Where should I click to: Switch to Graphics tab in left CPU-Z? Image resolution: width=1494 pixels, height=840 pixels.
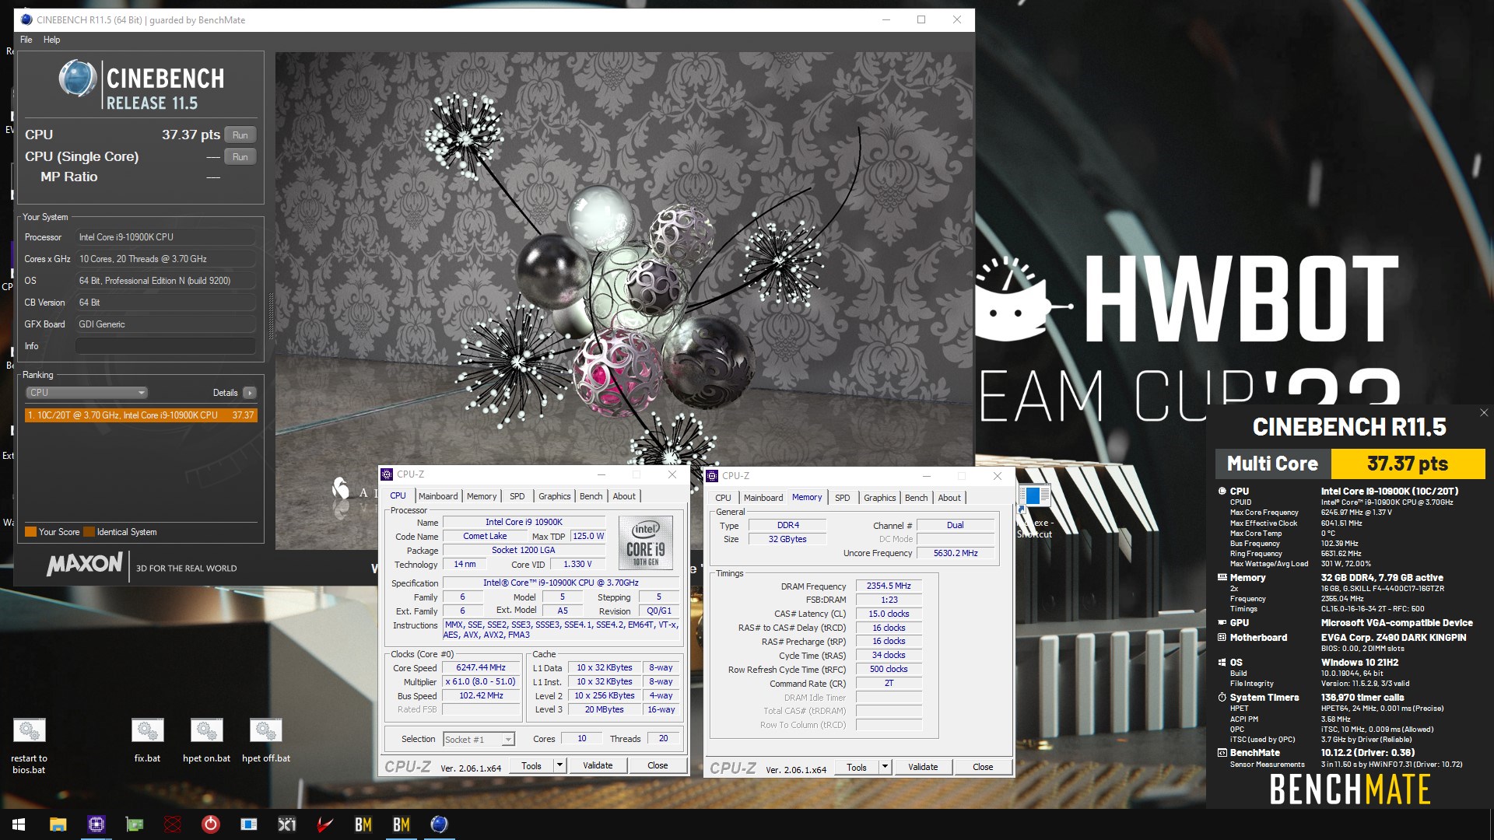555,496
